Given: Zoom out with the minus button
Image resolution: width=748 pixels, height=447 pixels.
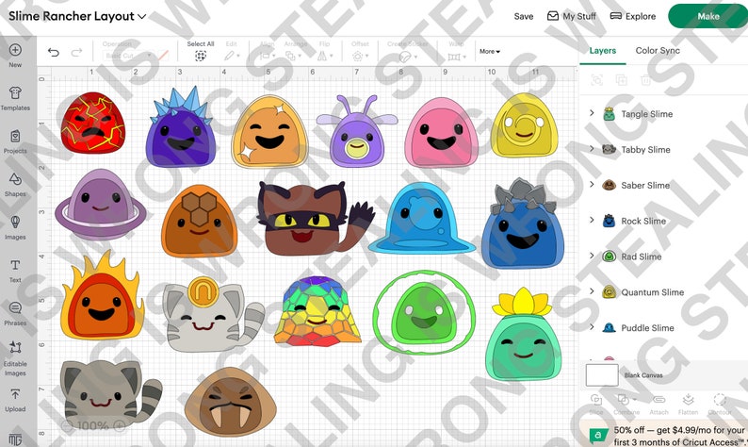Looking at the screenshot, I should pyautogui.click(x=67, y=425).
